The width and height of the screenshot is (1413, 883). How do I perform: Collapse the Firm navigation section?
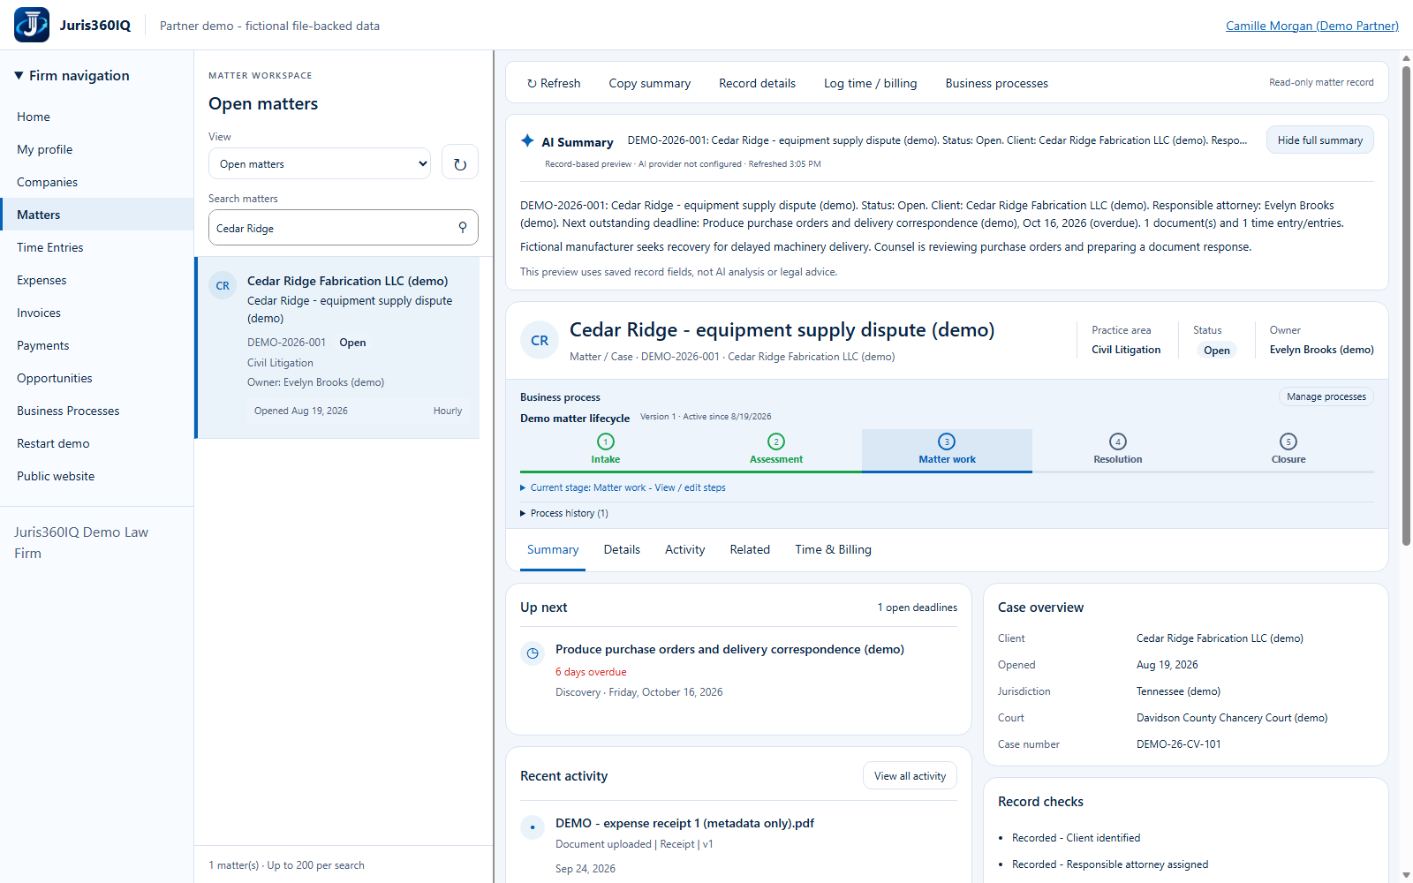coord(72,76)
